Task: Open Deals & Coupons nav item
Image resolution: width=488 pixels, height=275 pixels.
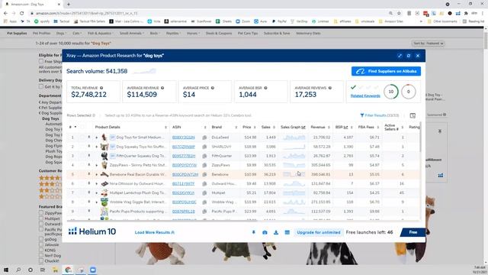Action: [x=219, y=34]
